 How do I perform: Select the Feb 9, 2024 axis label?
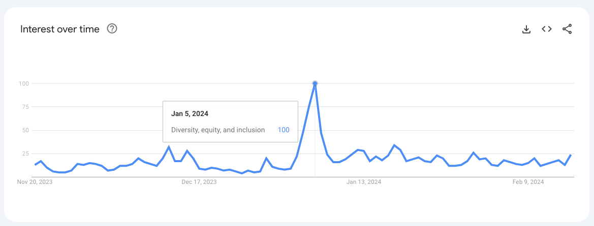(528, 182)
